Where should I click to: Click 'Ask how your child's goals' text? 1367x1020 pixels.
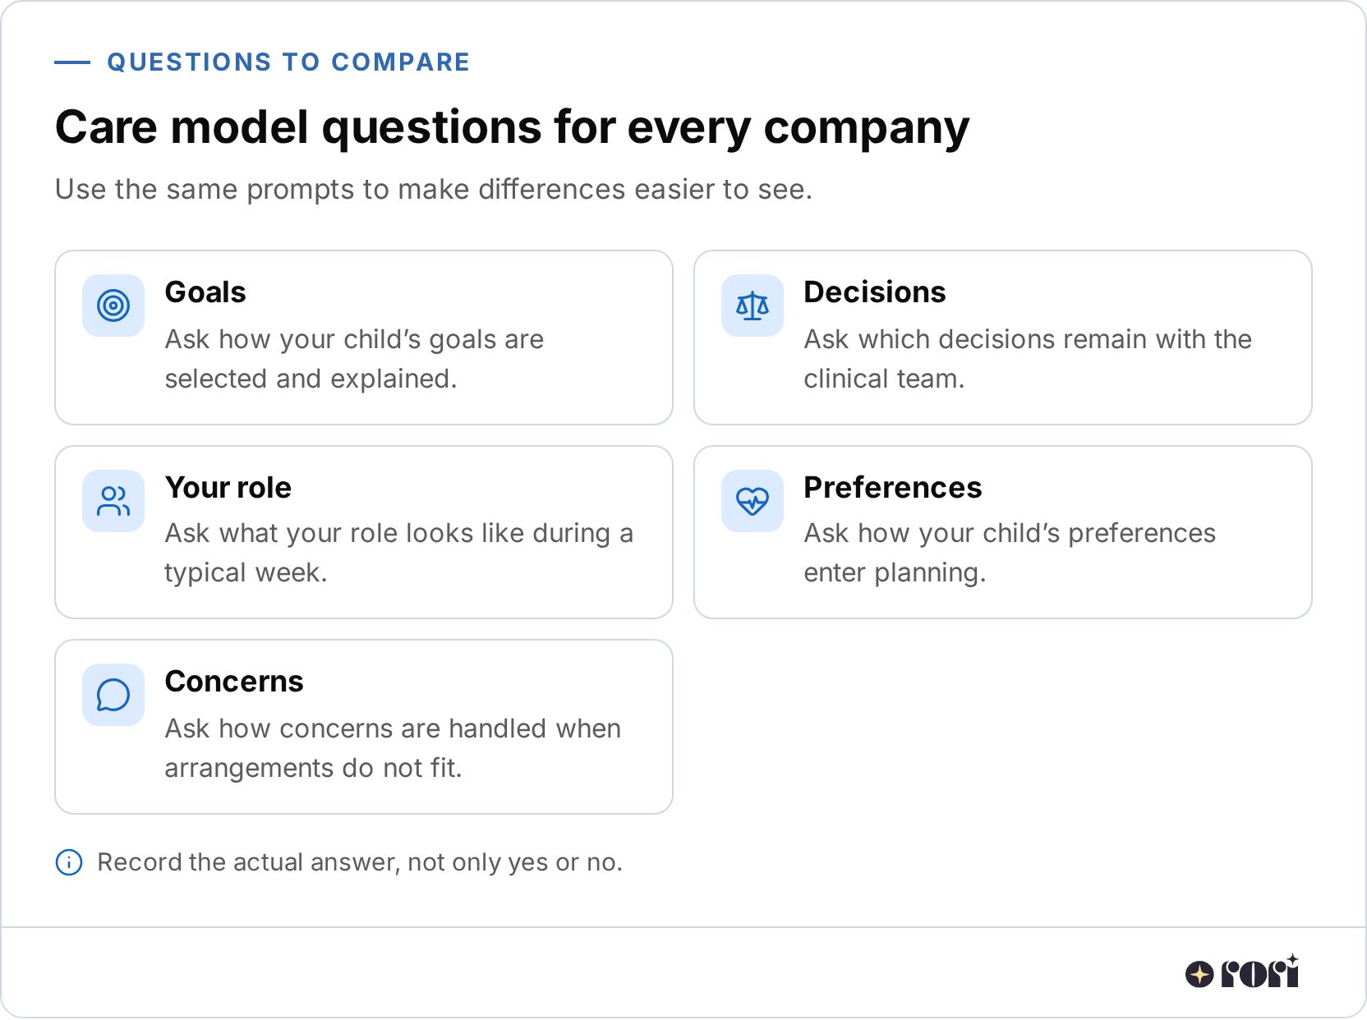[354, 359]
